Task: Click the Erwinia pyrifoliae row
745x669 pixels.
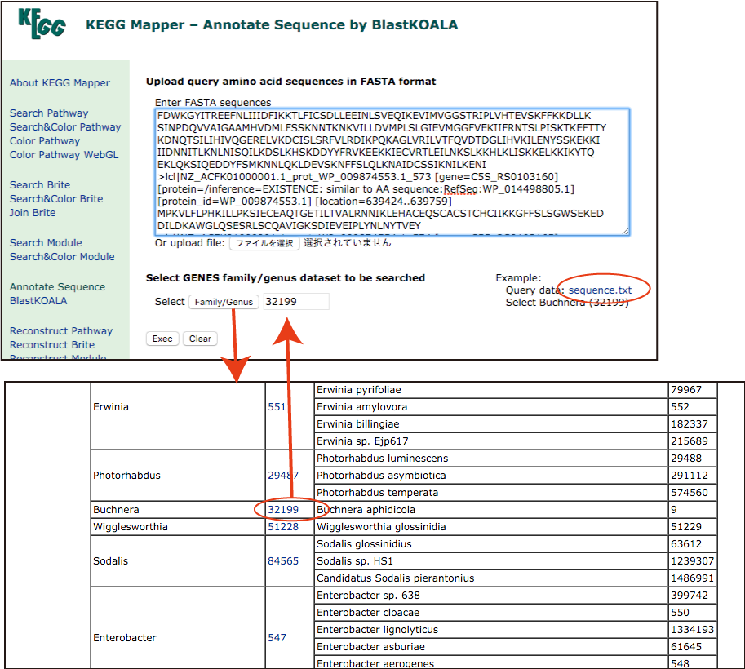Action: click(x=490, y=390)
